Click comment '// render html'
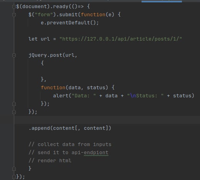The width and height of the screenshot is (200, 180). [50, 161]
